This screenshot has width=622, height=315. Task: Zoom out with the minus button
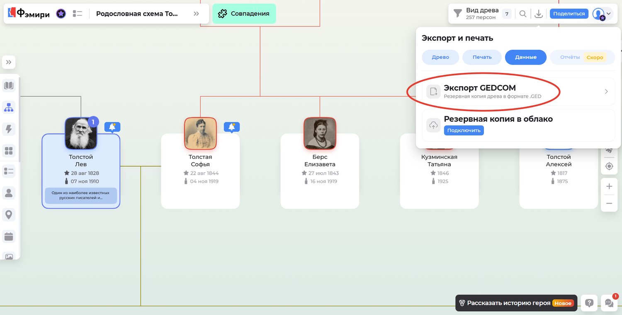click(609, 203)
